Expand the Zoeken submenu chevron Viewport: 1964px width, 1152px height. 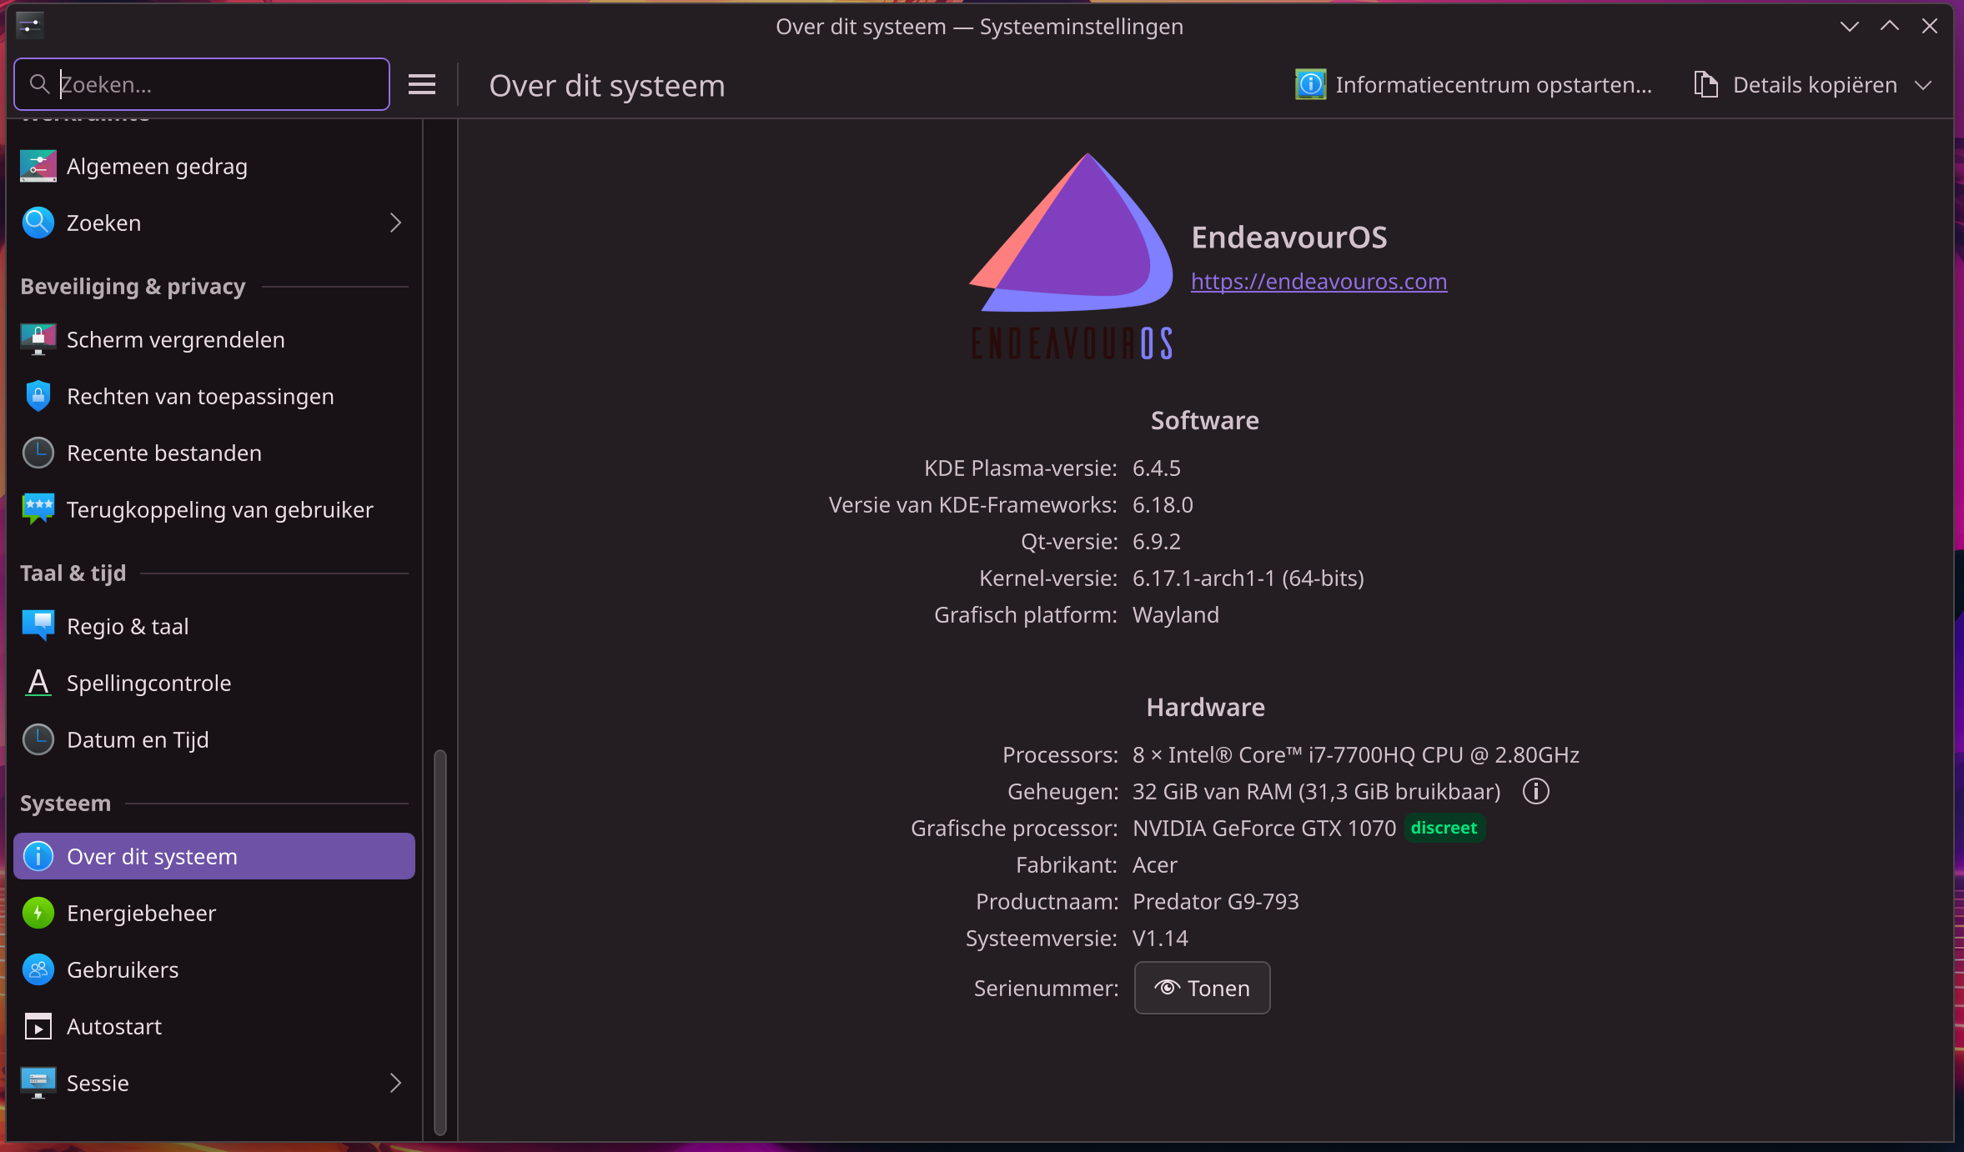pyautogui.click(x=395, y=223)
